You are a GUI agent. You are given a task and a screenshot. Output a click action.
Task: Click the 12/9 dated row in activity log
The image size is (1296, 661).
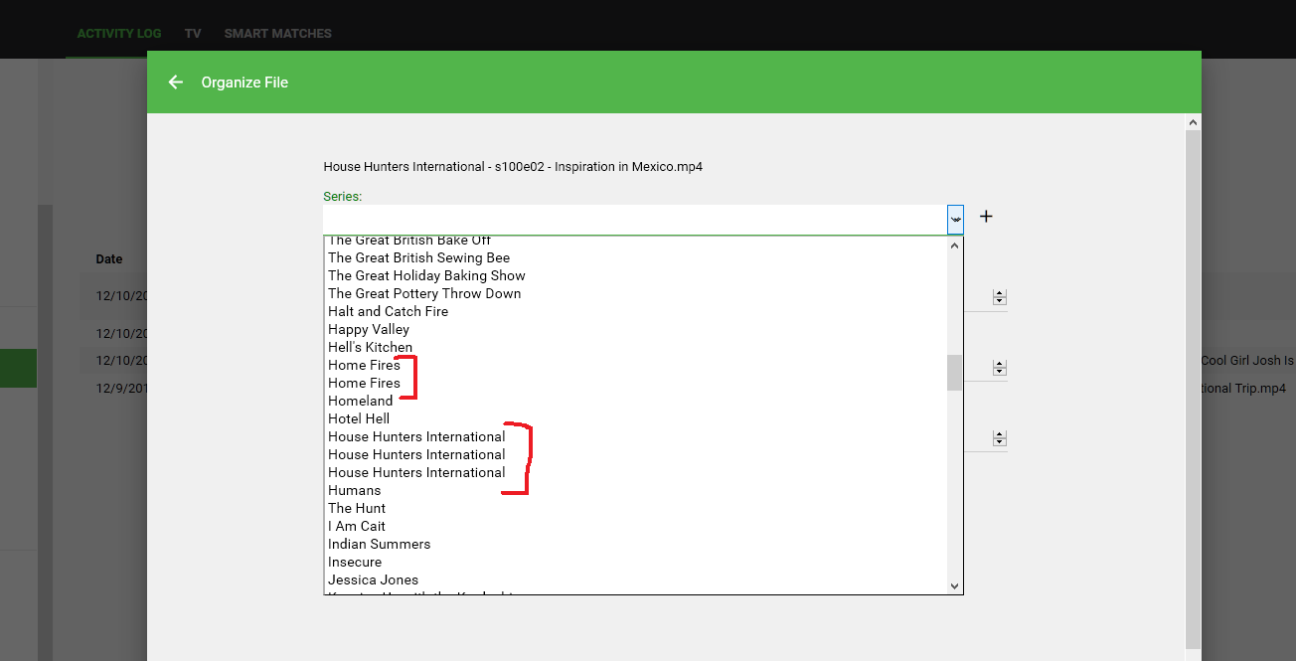[x=122, y=389]
